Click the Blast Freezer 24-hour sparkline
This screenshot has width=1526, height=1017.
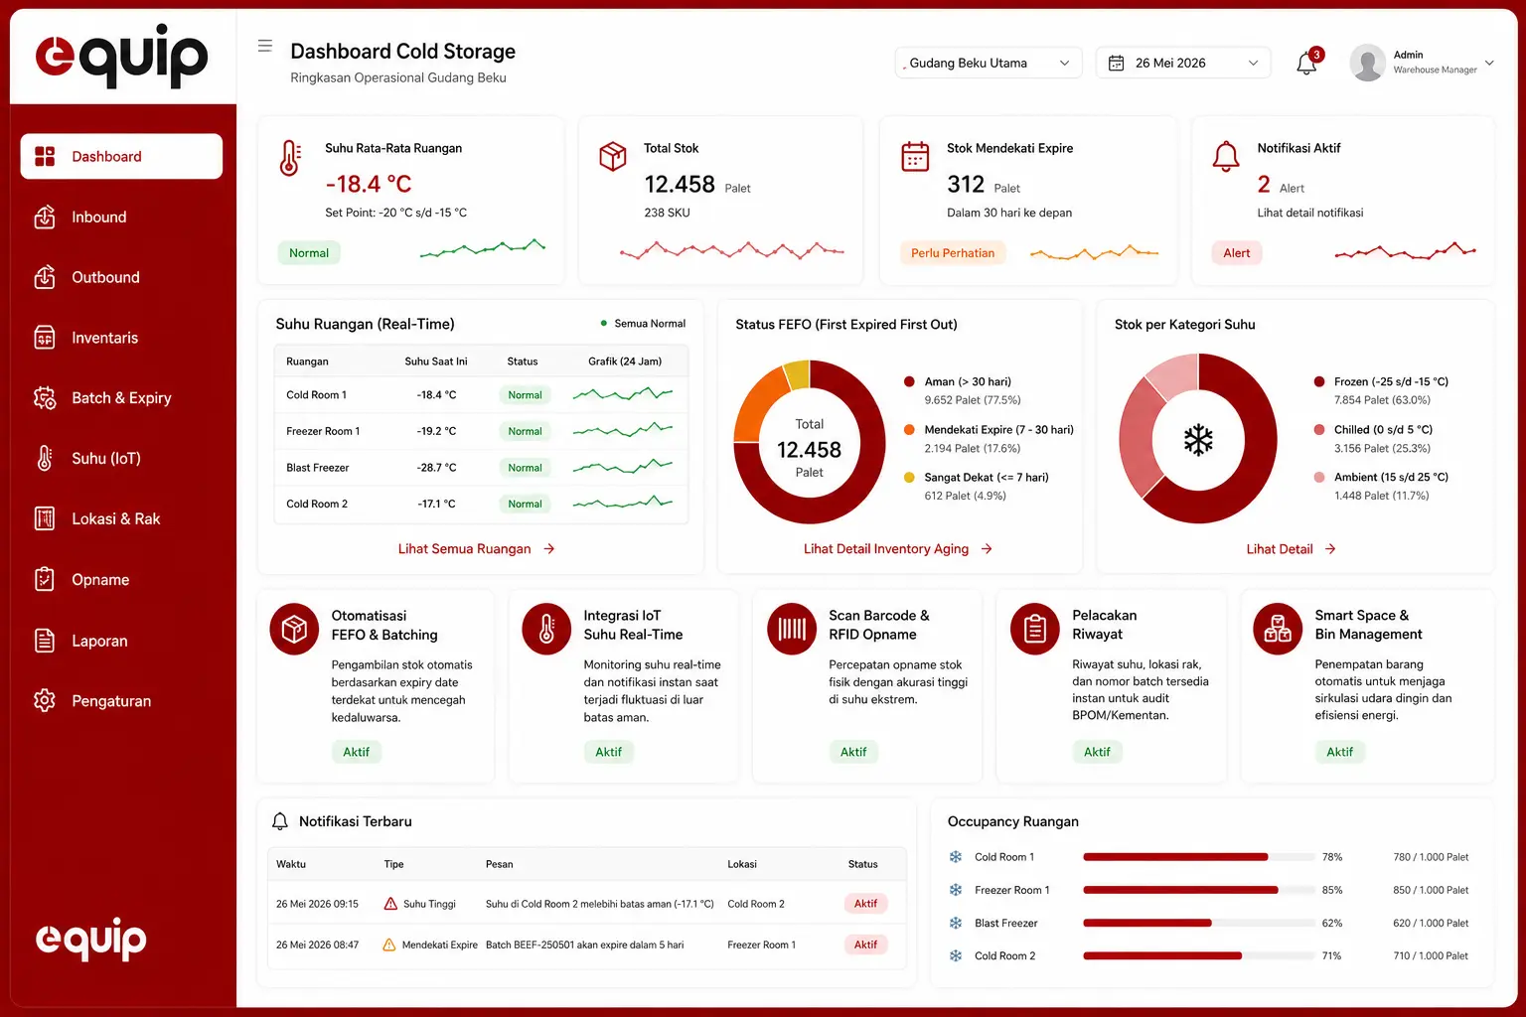coord(623,466)
